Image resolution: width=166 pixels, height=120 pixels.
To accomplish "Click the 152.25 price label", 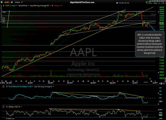I will pos(153,15).
